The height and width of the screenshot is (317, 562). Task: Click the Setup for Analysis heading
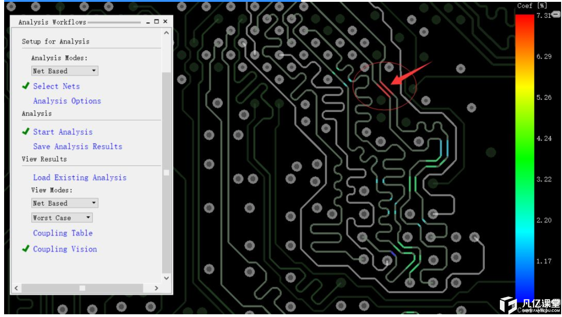point(56,42)
